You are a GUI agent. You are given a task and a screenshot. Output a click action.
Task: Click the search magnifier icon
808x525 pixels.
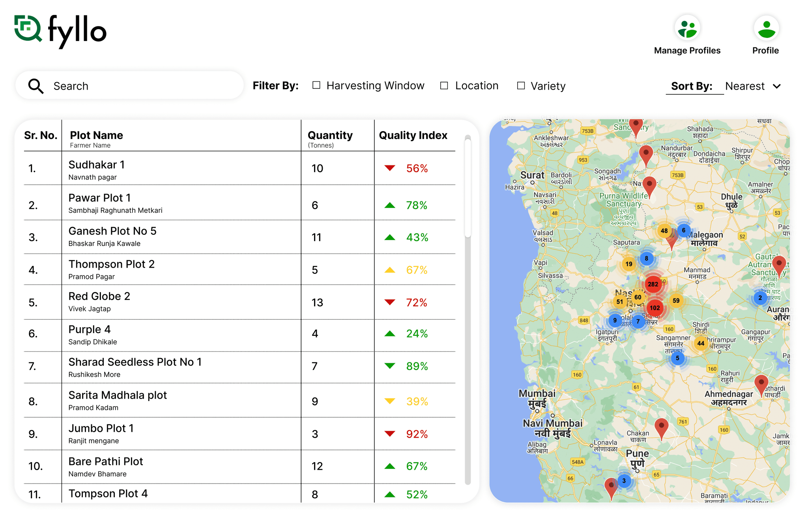(x=36, y=86)
